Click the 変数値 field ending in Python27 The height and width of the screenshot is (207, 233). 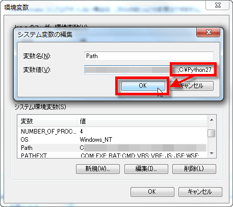149,70
